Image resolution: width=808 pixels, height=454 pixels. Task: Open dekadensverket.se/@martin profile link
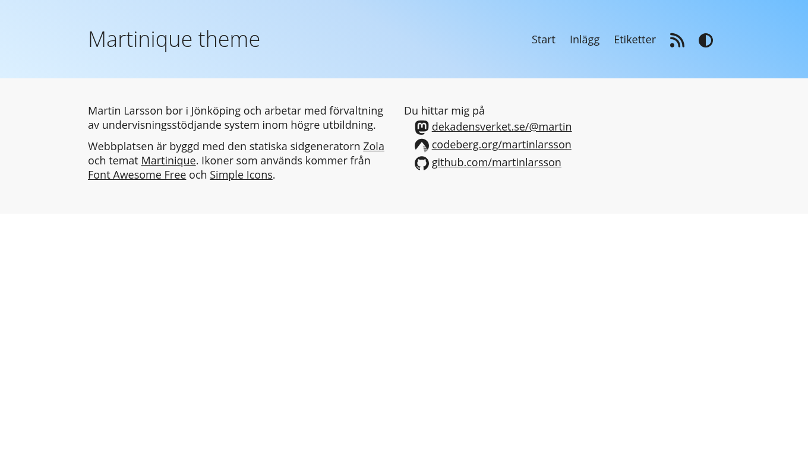tap(501, 126)
